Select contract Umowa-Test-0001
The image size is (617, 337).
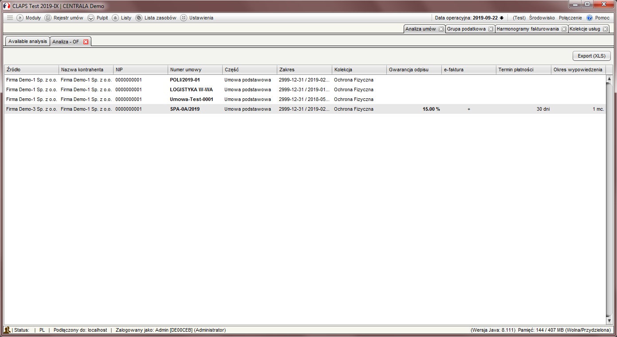point(192,99)
